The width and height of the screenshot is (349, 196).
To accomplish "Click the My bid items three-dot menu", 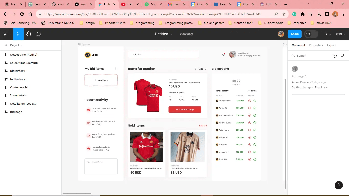I will (116, 69).
